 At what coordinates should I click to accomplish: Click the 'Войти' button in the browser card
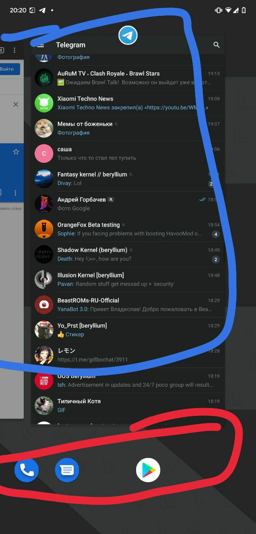click(x=9, y=69)
